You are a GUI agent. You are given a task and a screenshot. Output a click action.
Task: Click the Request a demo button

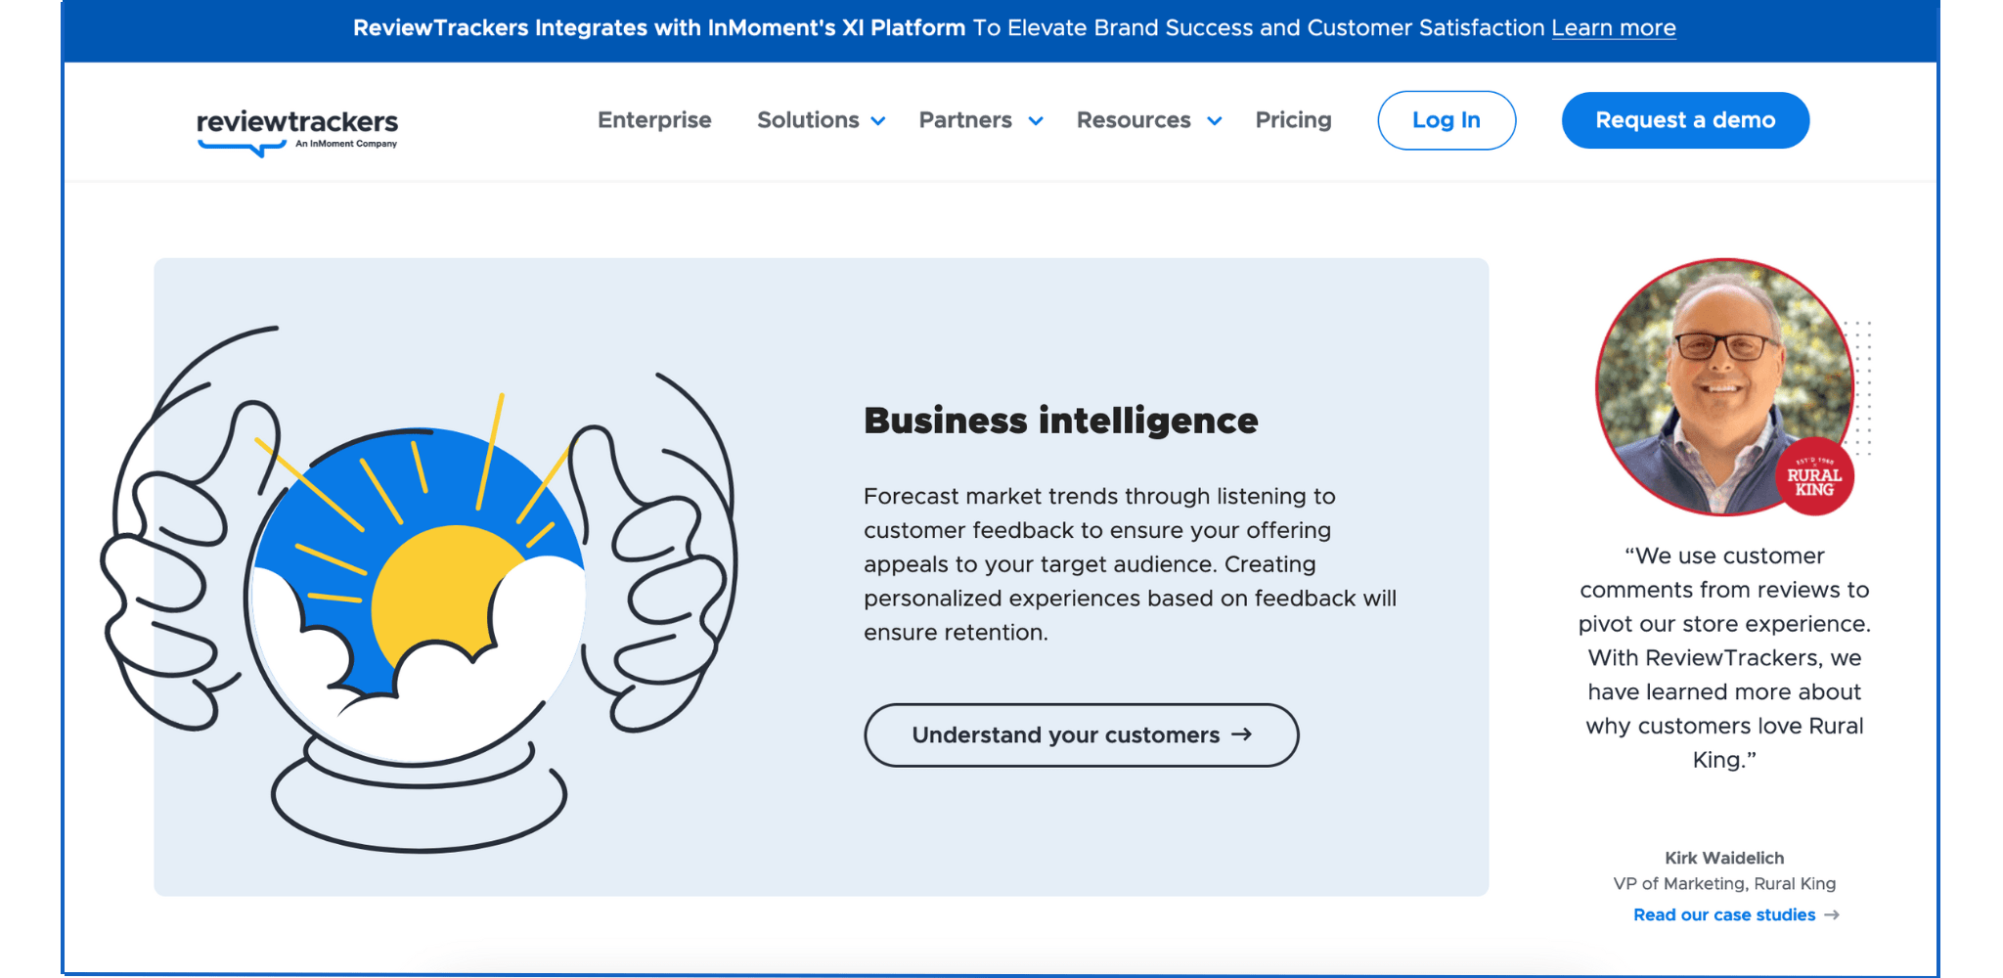coord(1684,120)
